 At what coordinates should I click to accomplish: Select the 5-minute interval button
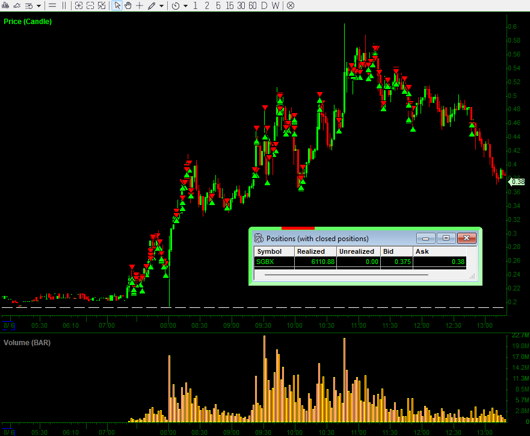[x=218, y=5]
